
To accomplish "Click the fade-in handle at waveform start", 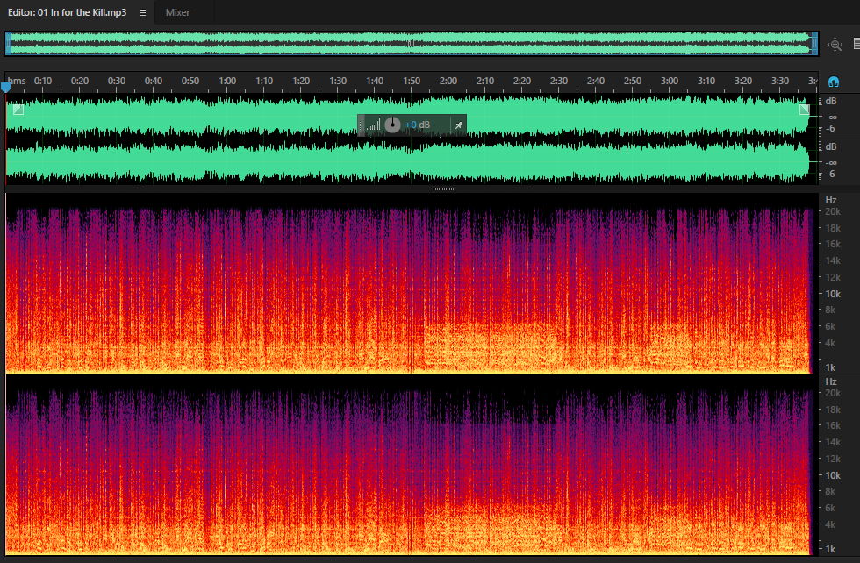I will point(18,110).
